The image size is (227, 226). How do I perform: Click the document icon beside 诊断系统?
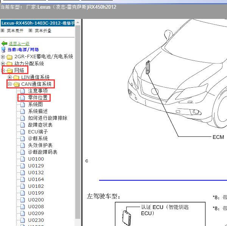(23, 138)
